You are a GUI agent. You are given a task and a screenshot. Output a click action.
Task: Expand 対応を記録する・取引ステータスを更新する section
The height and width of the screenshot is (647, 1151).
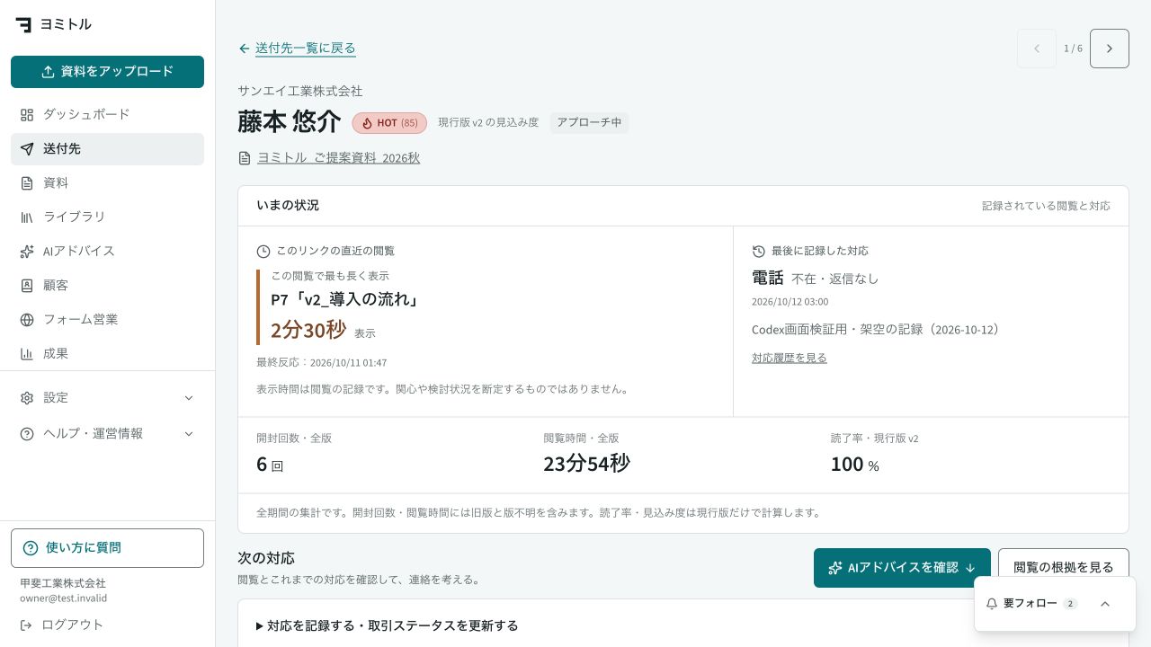pyautogui.click(x=388, y=625)
